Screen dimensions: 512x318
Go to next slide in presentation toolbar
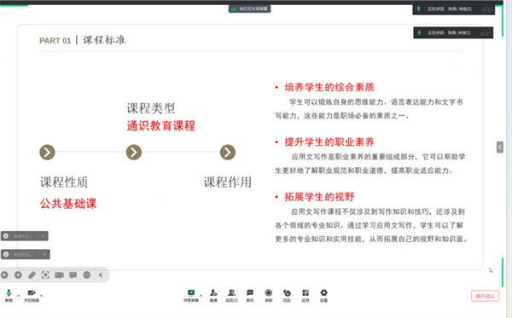point(18,275)
